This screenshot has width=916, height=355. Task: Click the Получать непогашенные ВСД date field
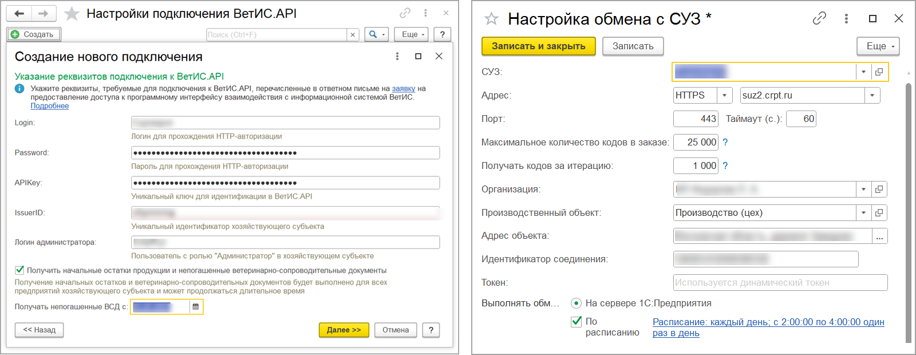(160, 307)
